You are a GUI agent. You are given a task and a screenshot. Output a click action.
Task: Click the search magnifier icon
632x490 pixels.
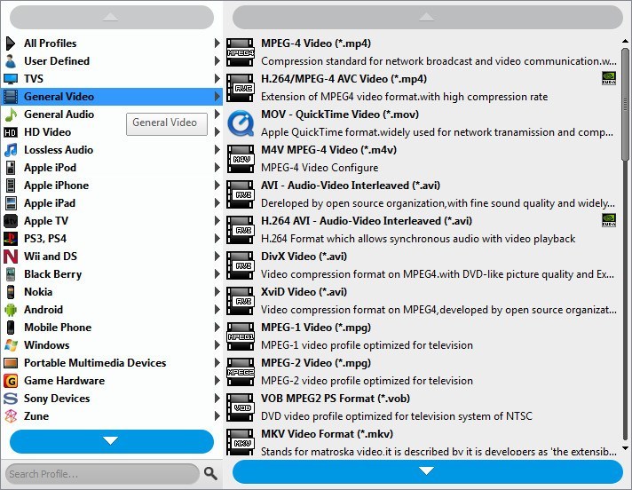coord(210,473)
